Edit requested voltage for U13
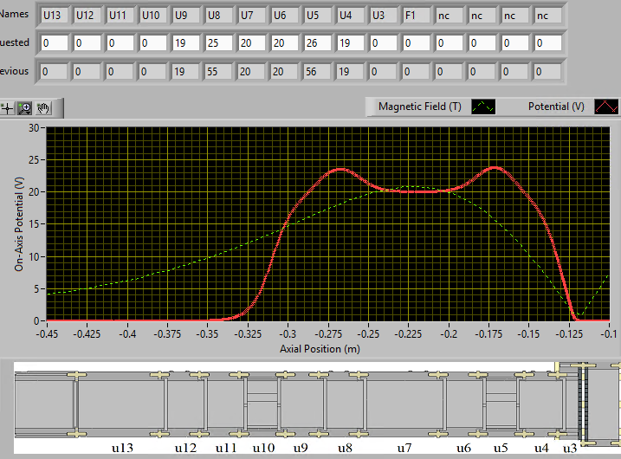Screen dimensions: 621x459 (55, 42)
